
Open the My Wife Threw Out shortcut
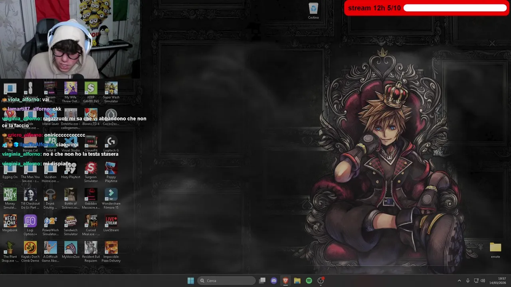click(x=70, y=92)
